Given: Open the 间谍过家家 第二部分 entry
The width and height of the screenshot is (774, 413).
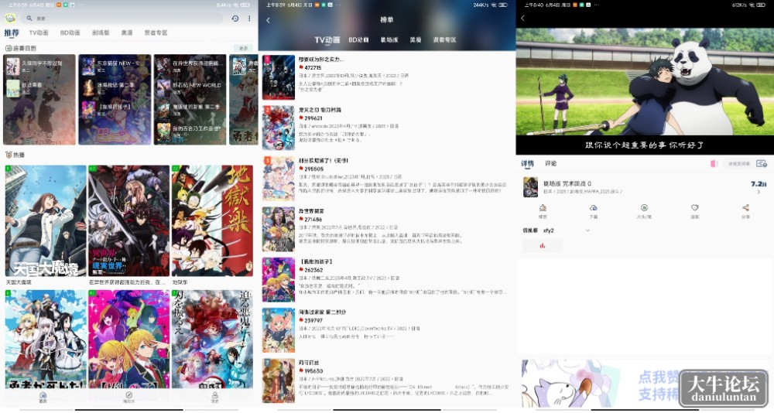Looking at the screenshot, I should [x=387, y=330].
